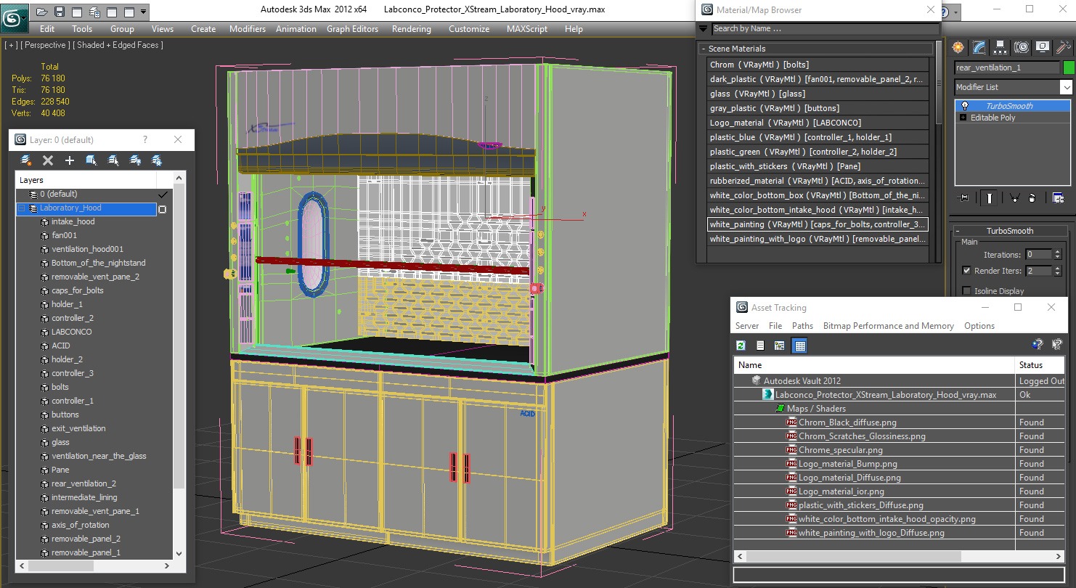Toggle Render Iters checkbox
The width and height of the screenshot is (1076, 588).
click(966, 270)
